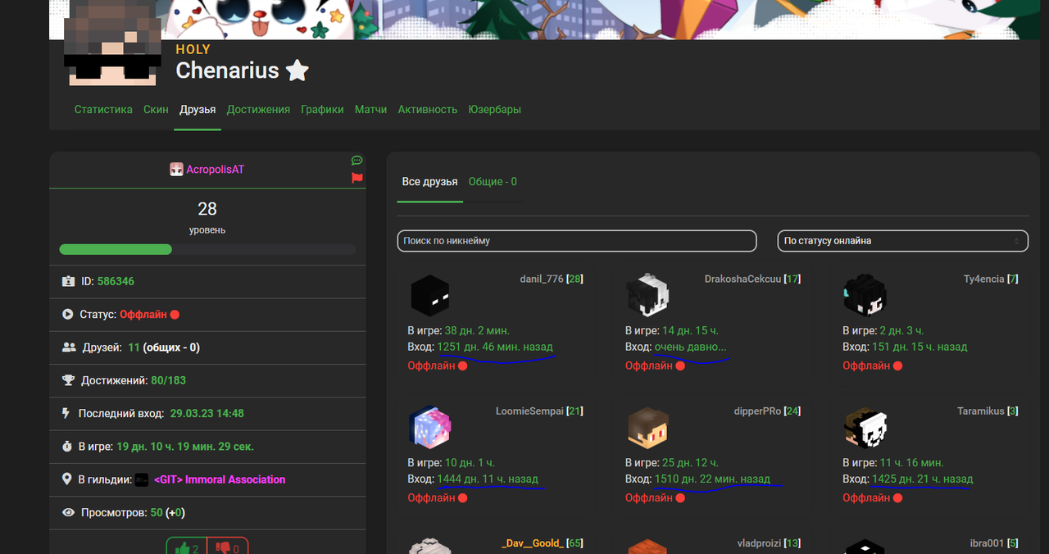
Task: Click the star icon next to Chenarius
Action: tap(297, 70)
